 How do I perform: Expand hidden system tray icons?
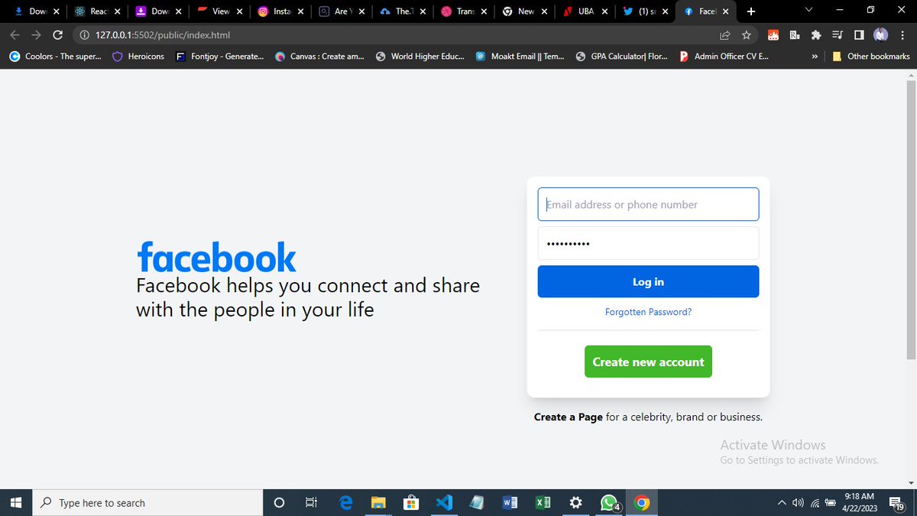782,503
